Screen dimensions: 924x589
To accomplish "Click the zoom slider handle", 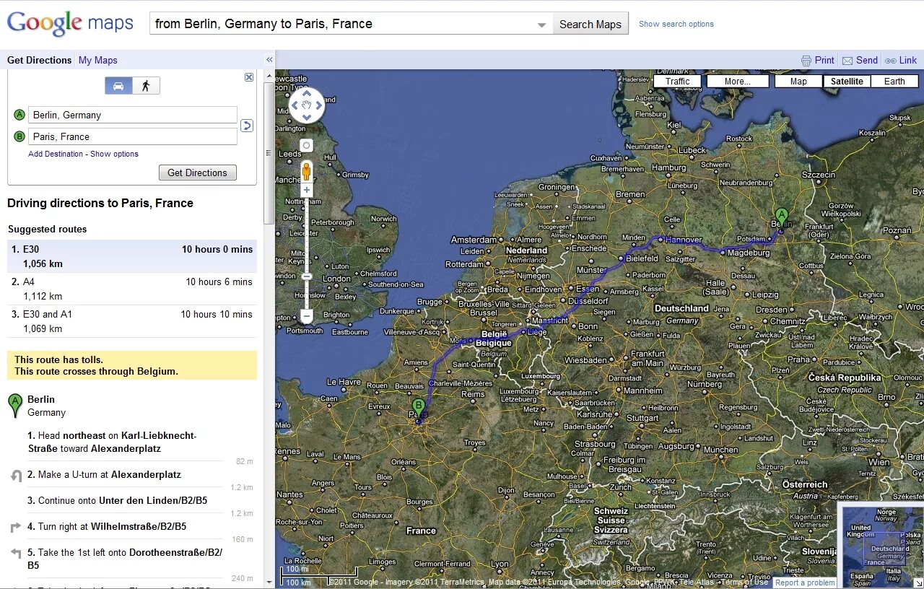I will pyautogui.click(x=307, y=276).
